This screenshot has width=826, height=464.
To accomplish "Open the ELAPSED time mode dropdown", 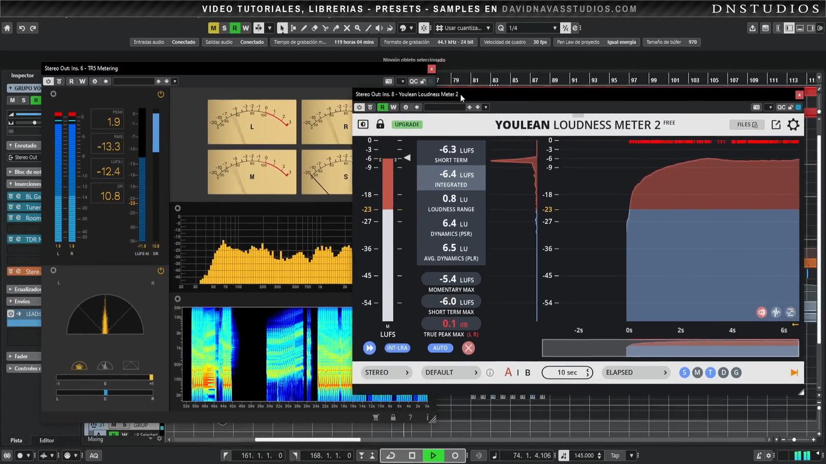I will pos(636,372).
